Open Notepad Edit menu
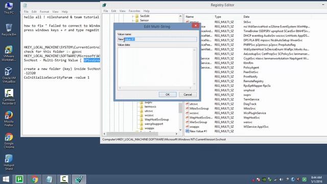This screenshot has width=327, height=184. pos(34,12)
